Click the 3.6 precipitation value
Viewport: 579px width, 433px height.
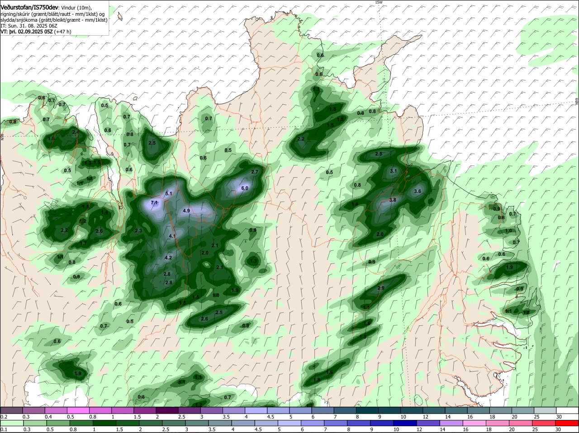coord(418,191)
